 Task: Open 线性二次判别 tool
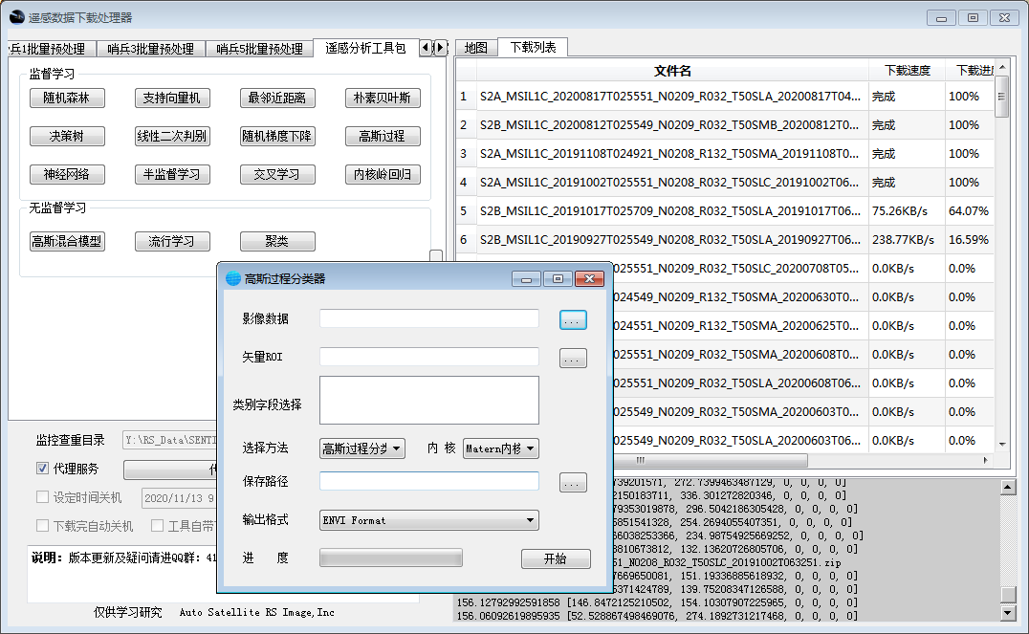(172, 136)
